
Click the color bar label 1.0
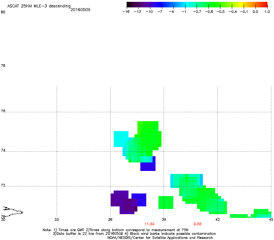[267, 12]
